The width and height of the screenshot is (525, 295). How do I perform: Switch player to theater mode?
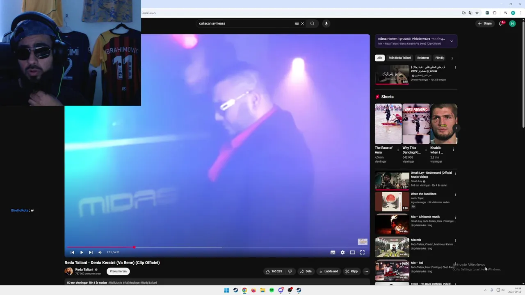point(352,252)
